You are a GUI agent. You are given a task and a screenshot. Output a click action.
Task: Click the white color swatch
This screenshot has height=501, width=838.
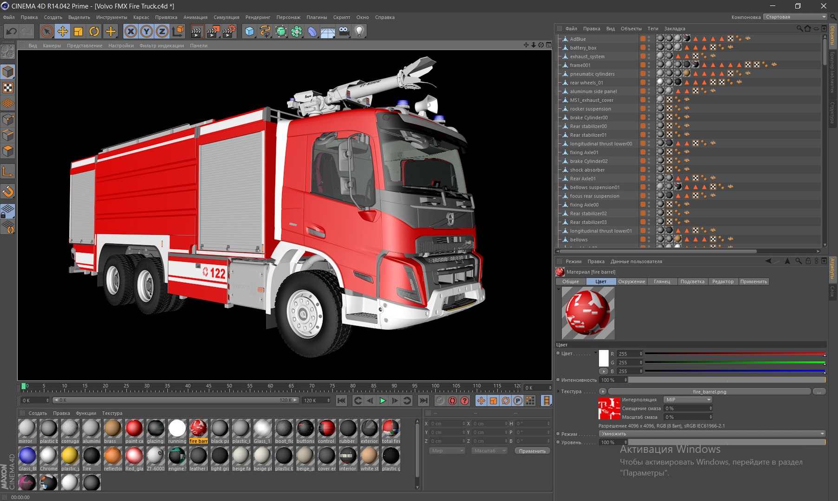(604, 358)
